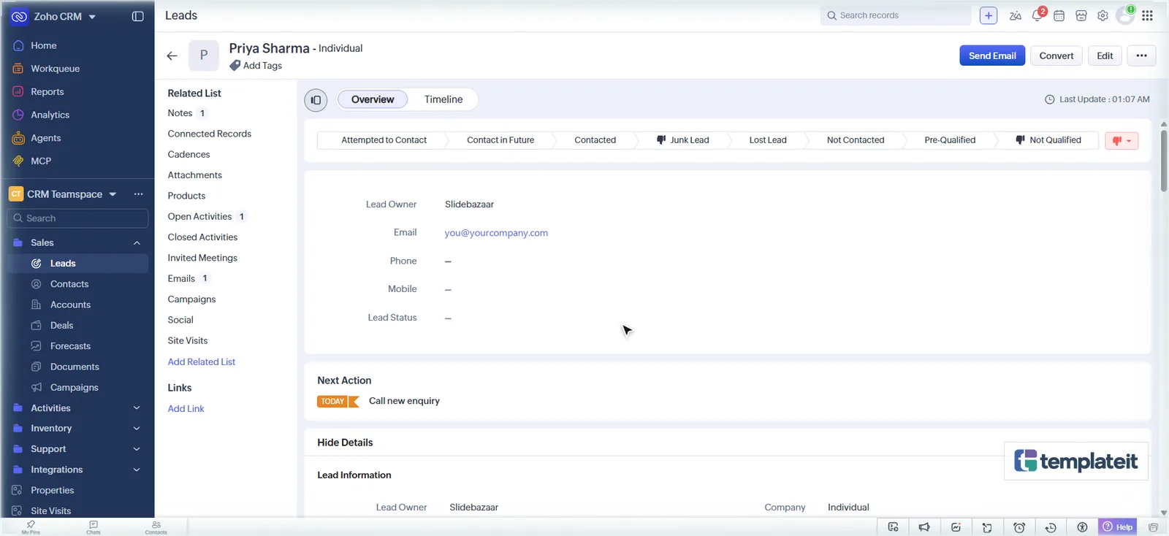Click the Send Email button
This screenshot has height=536, width=1169.
click(x=992, y=55)
